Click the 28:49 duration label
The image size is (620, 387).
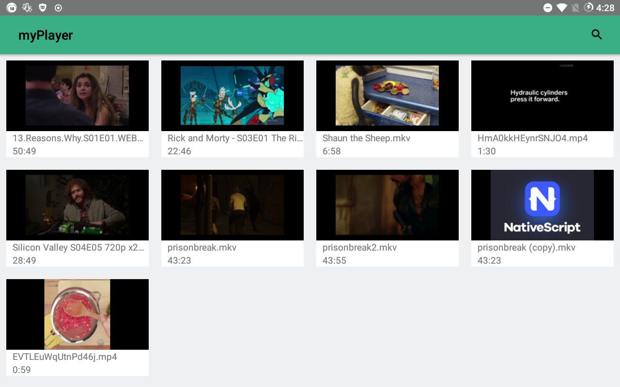point(24,260)
